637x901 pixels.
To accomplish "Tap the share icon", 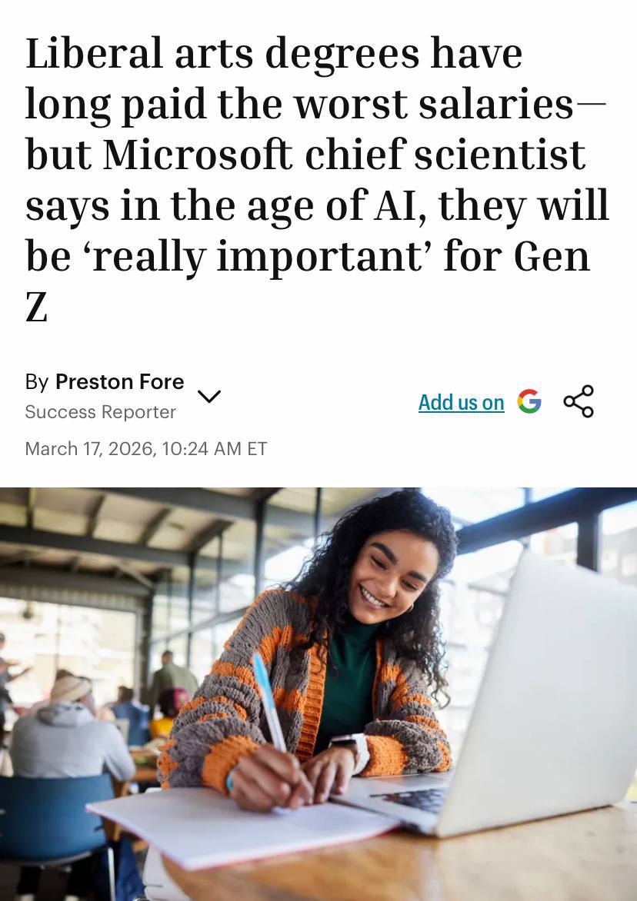I will tap(579, 401).
